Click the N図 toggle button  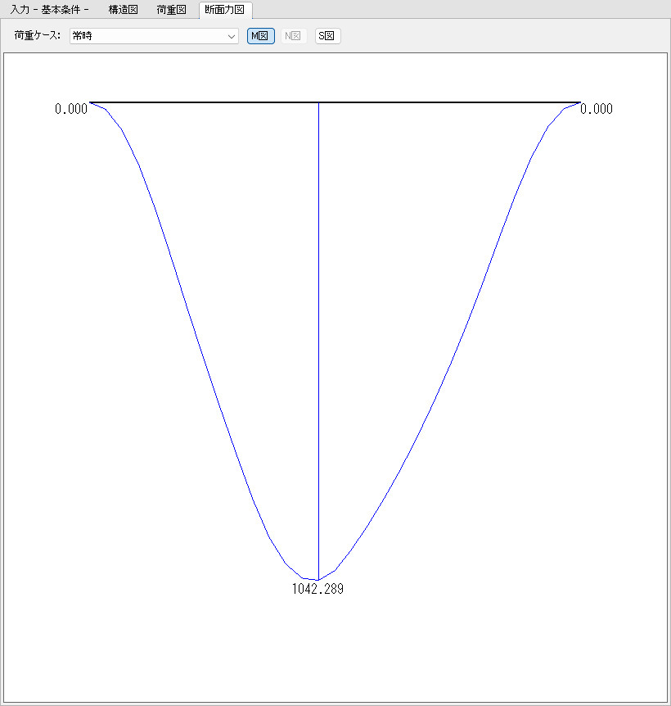pos(294,36)
